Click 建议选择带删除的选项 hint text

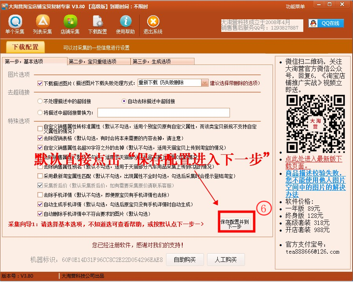235,83
